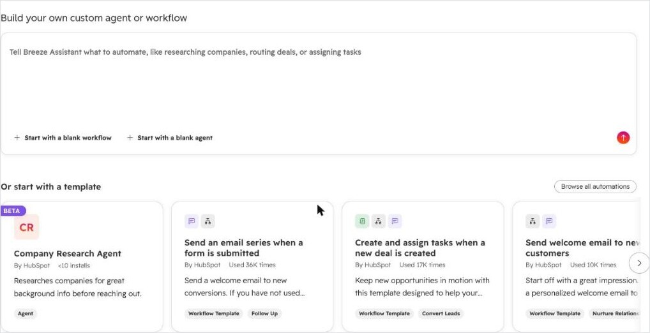The height and width of the screenshot is (333, 650).
Task: Click '<10 installs' text
Action: pos(74,265)
